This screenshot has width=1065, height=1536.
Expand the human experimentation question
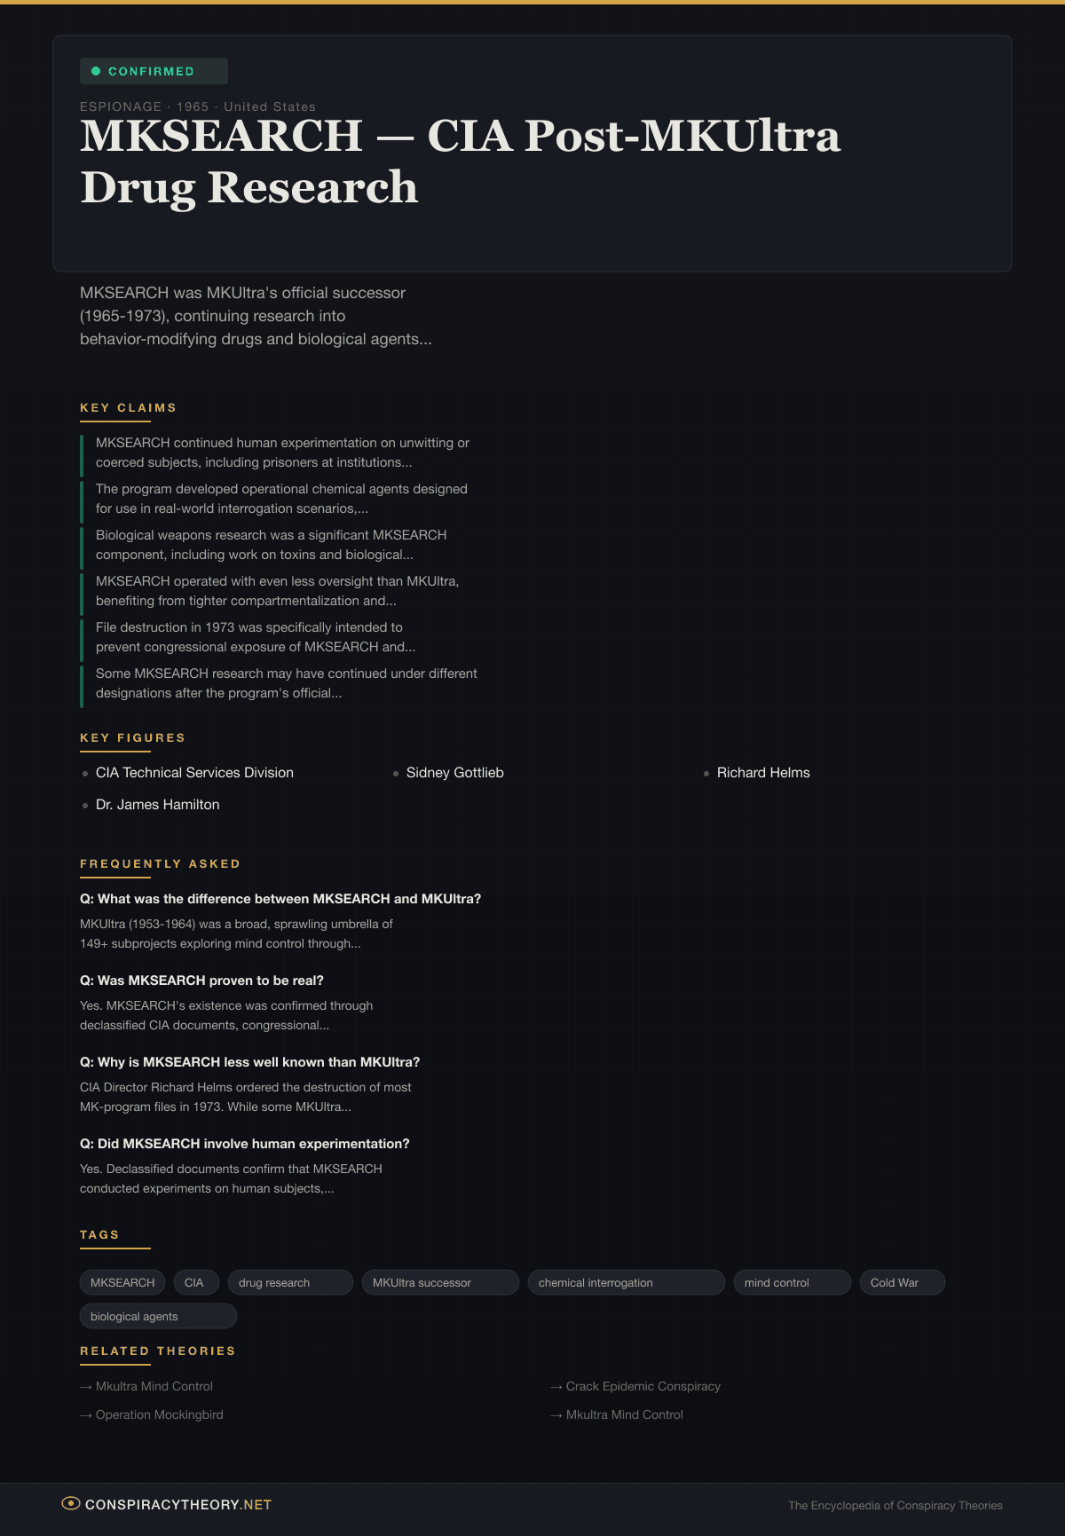point(245,1144)
